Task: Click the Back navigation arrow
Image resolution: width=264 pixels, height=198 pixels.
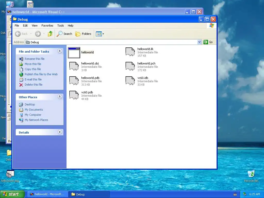Action: pyautogui.click(x=18, y=34)
